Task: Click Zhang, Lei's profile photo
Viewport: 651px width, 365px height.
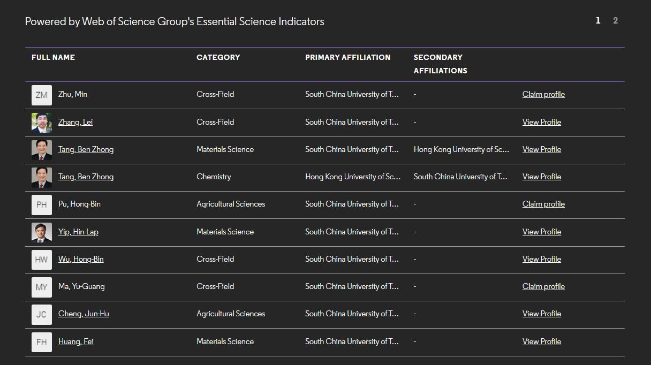Action: pos(42,123)
